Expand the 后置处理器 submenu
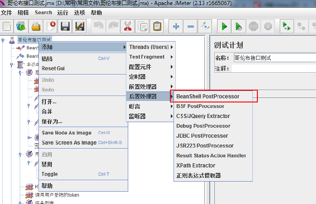 150,97
